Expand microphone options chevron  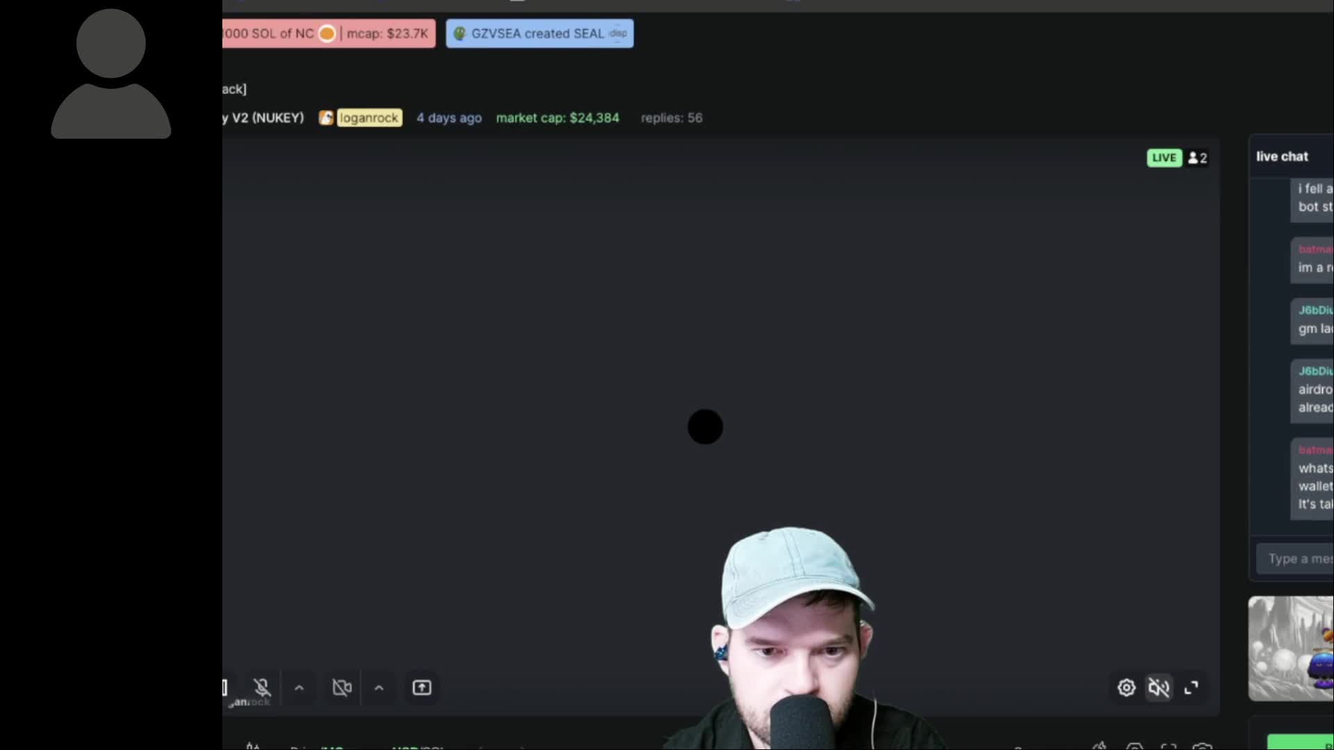pyautogui.click(x=299, y=687)
